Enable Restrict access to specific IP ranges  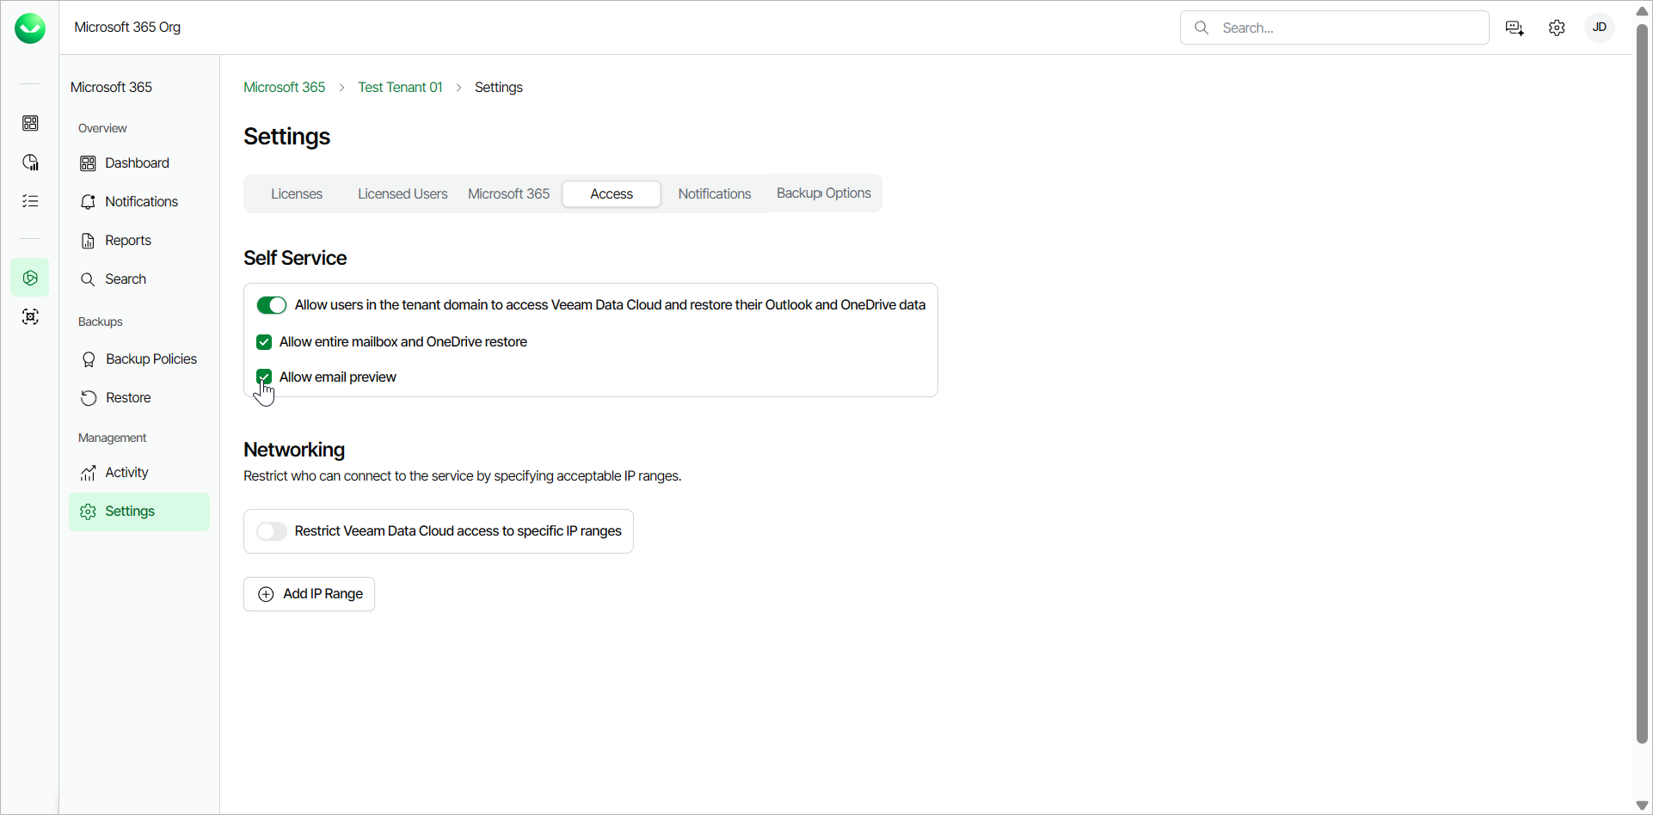coord(272,531)
